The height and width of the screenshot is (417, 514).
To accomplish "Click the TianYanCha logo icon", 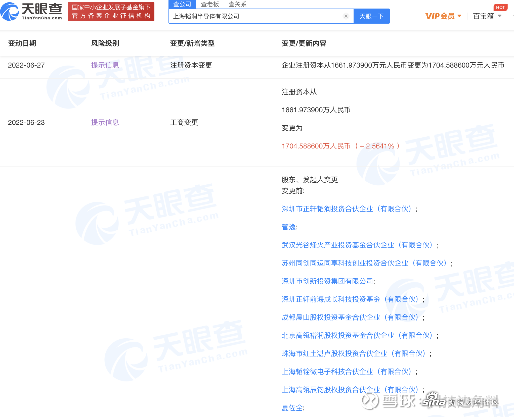I will point(9,12).
